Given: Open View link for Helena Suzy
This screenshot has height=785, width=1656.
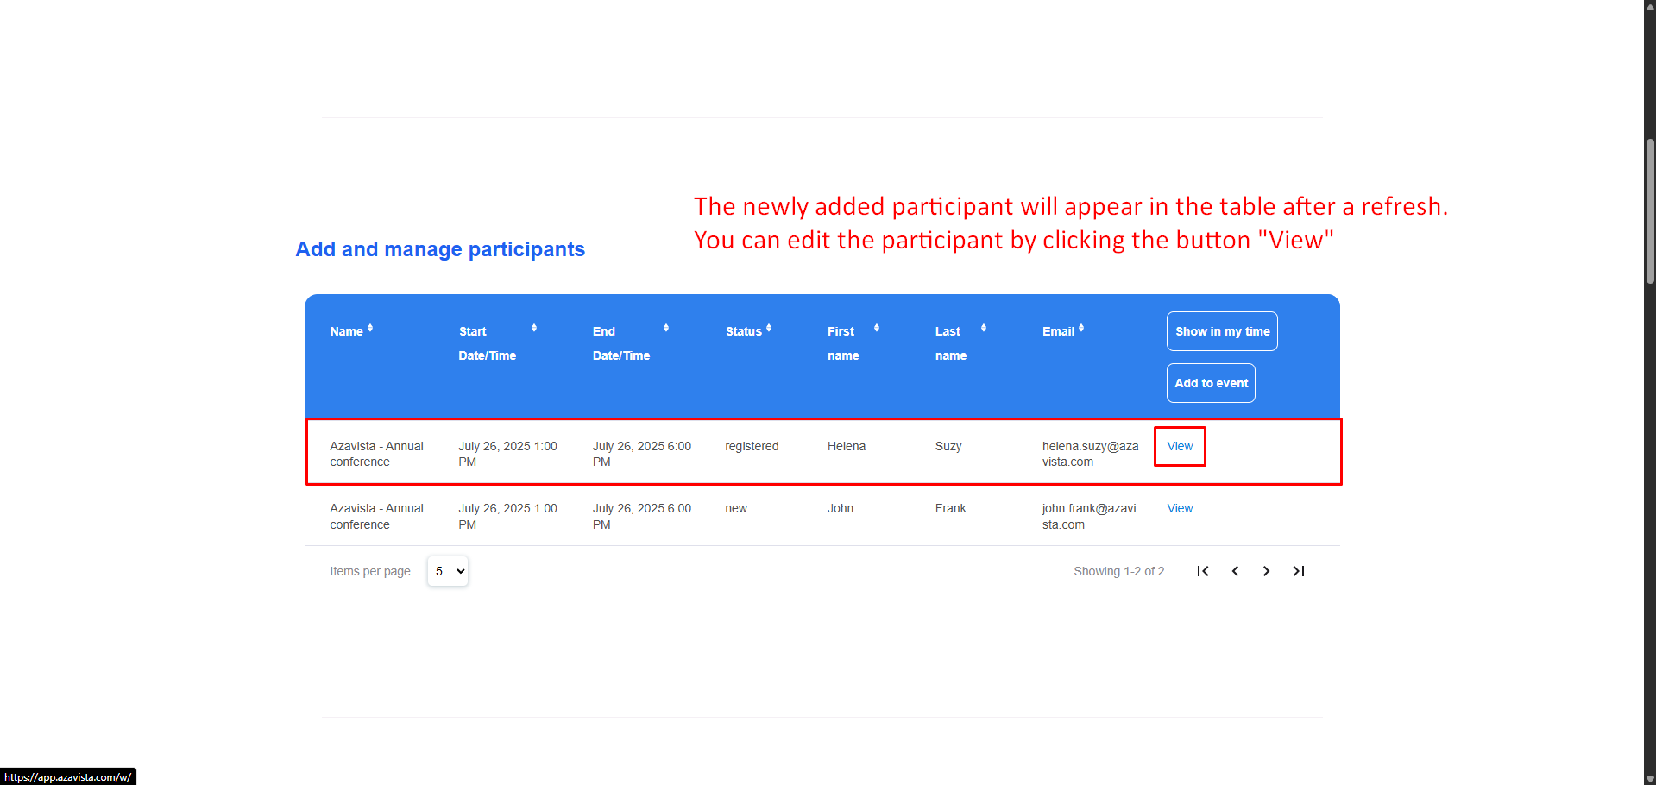Looking at the screenshot, I should coord(1180,446).
